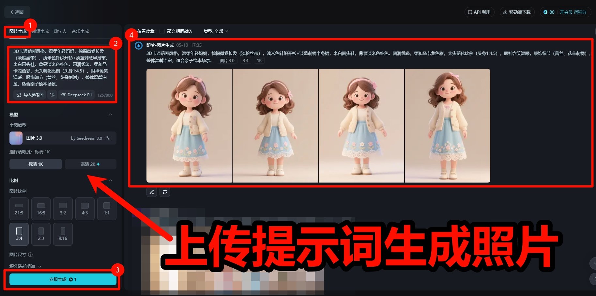Open the API 调用 panel
Image resolution: width=596 pixels, height=296 pixels.
coord(479,12)
